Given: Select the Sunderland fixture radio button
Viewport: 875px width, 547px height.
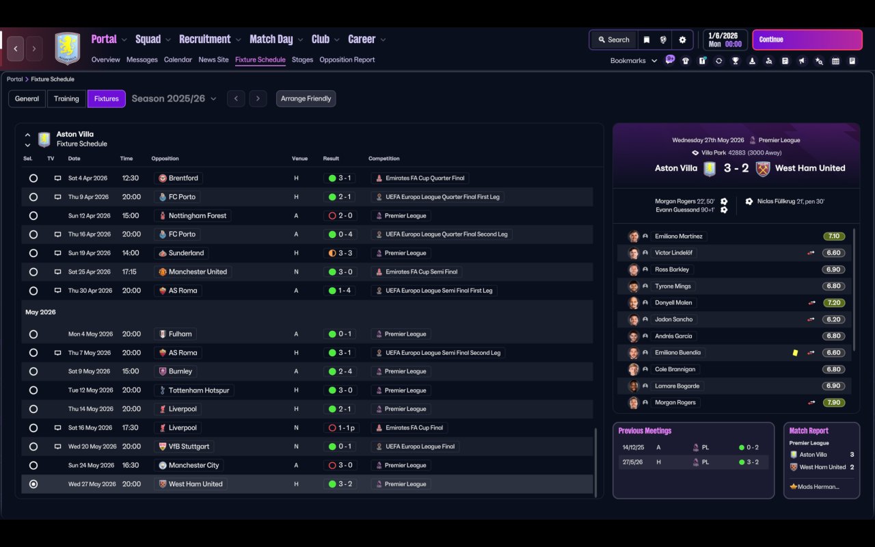Looking at the screenshot, I should (x=33, y=253).
